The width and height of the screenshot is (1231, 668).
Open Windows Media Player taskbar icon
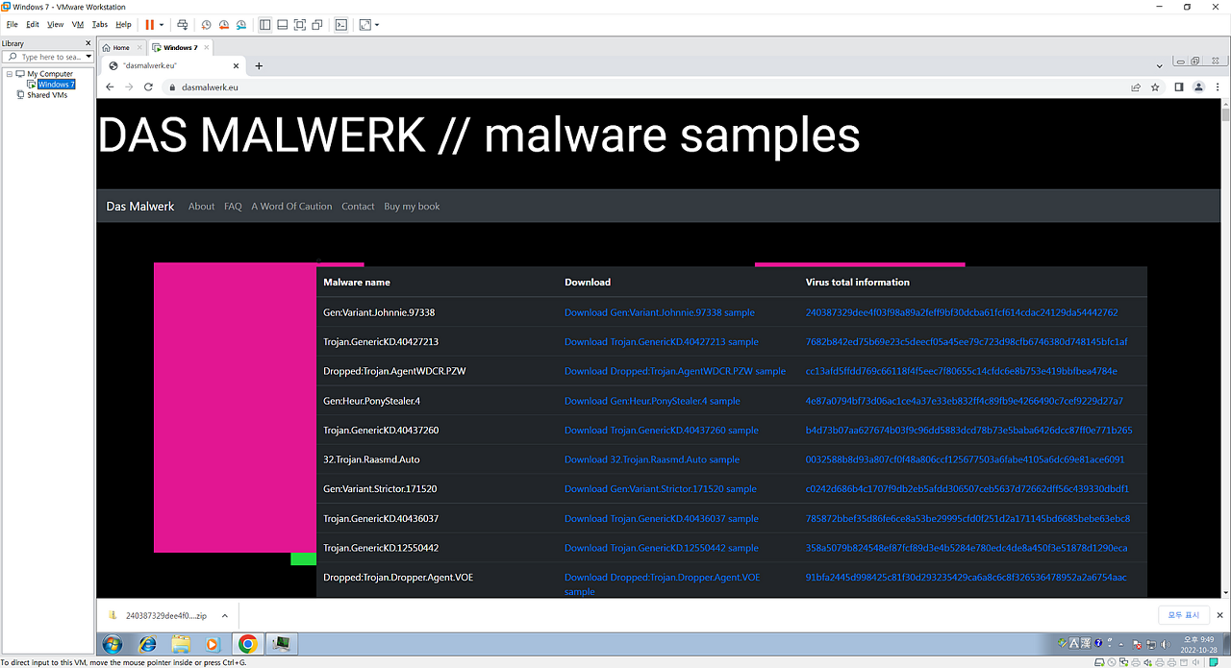[x=213, y=644]
